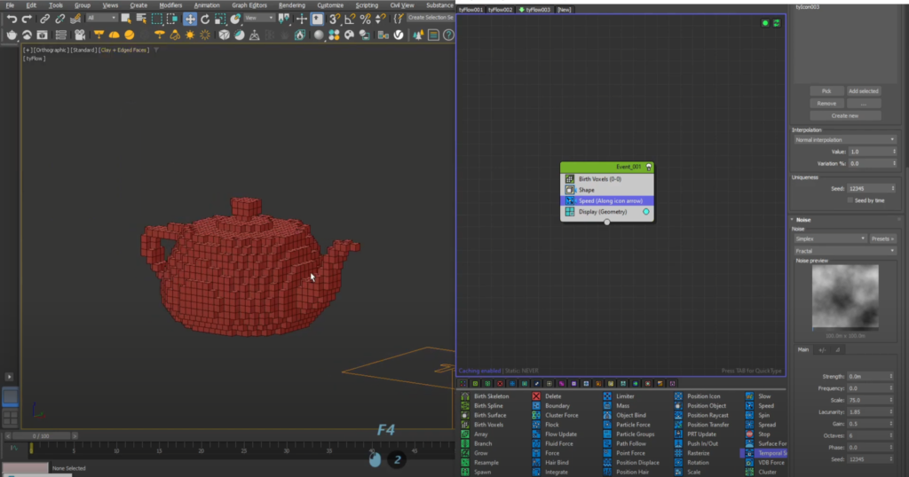This screenshot has width=909, height=477.
Task: Select Speed (Along icon arrow) operator row
Action: [x=607, y=201]
